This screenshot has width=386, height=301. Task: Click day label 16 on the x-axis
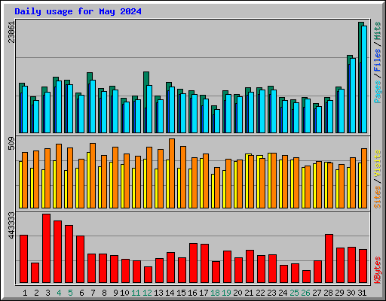pyautogui.click(x=192, y=293)
